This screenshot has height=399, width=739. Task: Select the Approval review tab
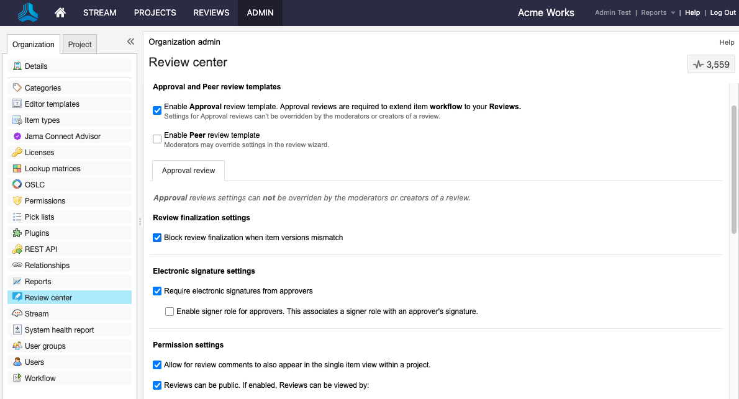click(188, 171)
